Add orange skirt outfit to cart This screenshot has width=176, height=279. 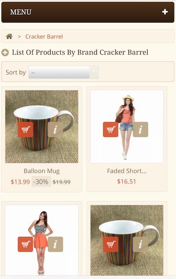point(26,244)
